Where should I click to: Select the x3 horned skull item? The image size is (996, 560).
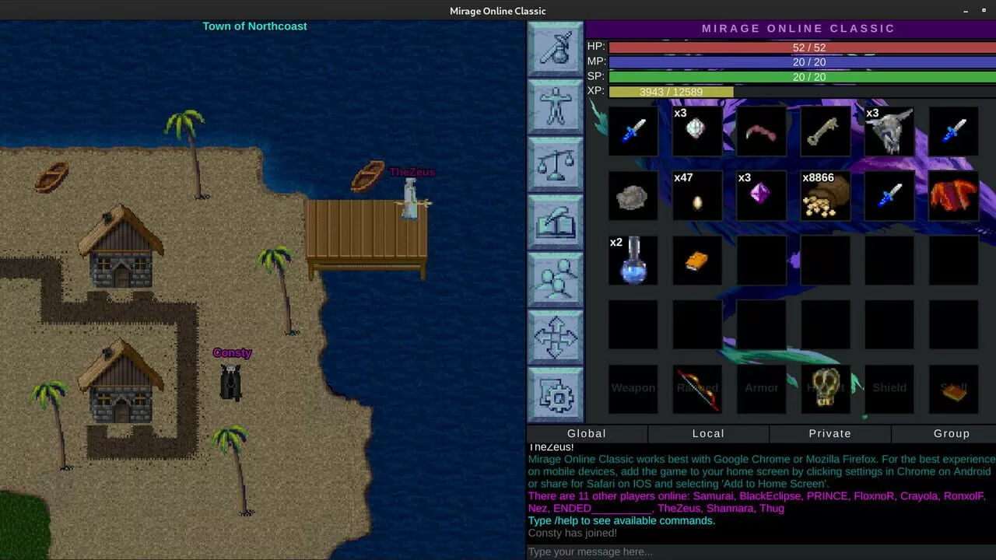[889, 131]
